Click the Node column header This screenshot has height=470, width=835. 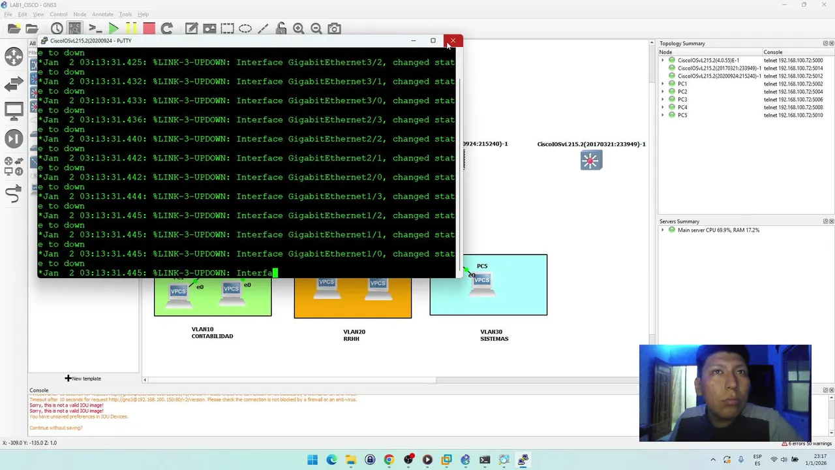point(710,52)
